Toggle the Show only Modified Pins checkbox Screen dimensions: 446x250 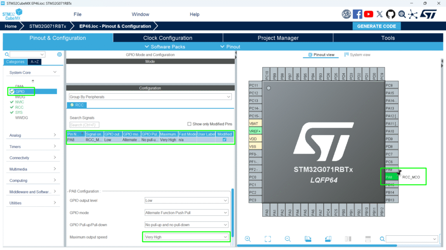pyautogui.click(x=189, y=124)
